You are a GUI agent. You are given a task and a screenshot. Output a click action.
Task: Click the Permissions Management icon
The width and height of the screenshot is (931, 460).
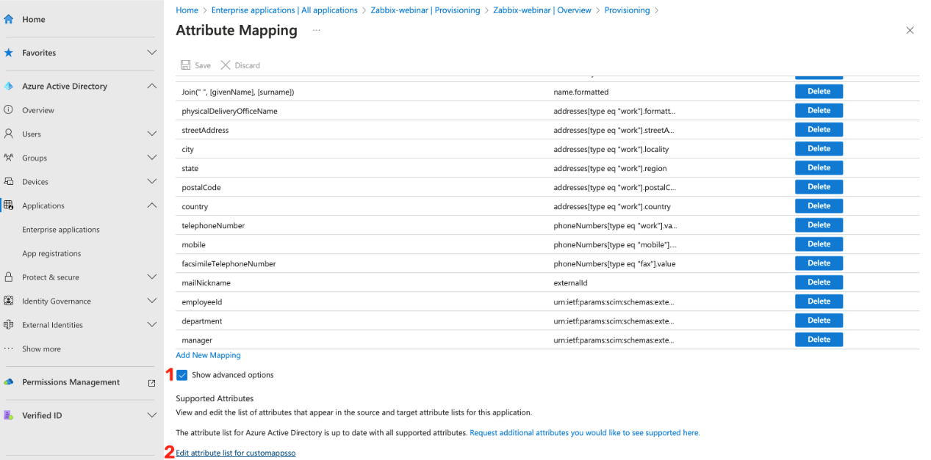coord(9,381)
